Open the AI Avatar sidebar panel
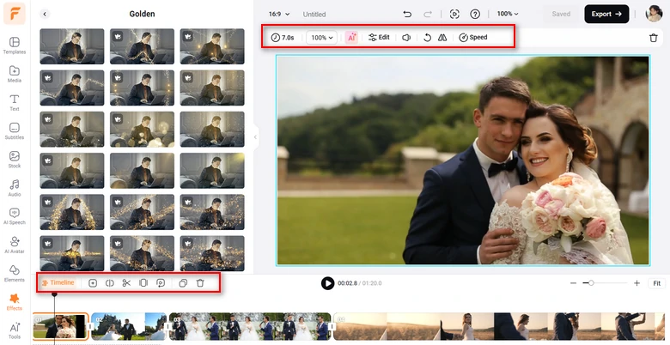The image size is (670, 345). coord(15,245)
